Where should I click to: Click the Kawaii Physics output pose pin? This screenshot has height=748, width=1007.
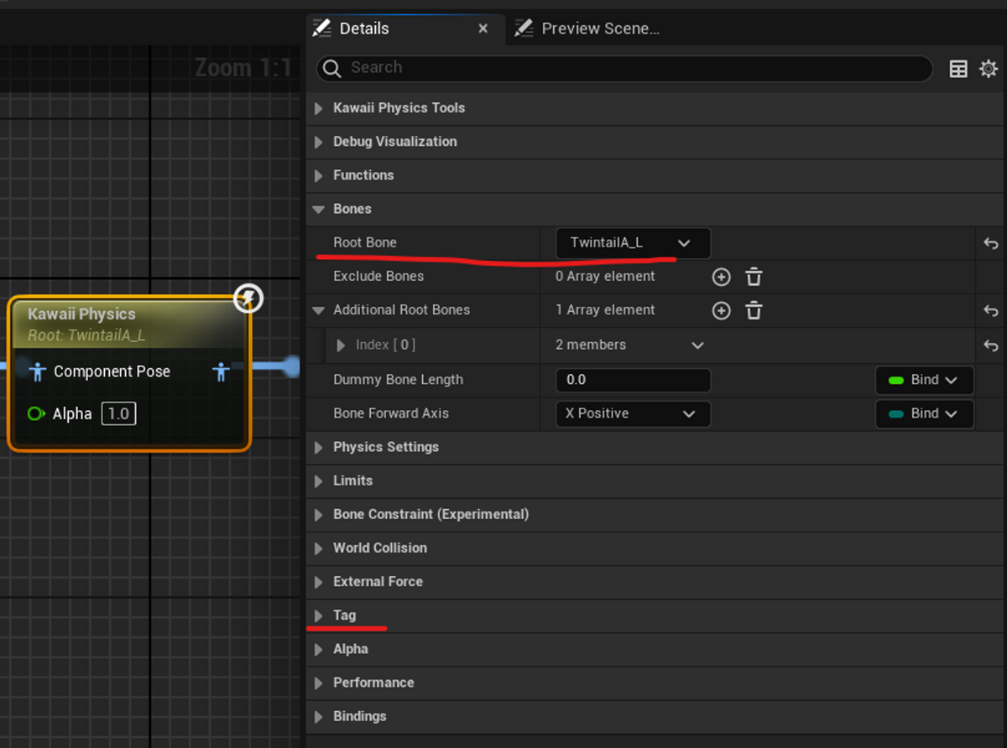(x=221, y=371)
